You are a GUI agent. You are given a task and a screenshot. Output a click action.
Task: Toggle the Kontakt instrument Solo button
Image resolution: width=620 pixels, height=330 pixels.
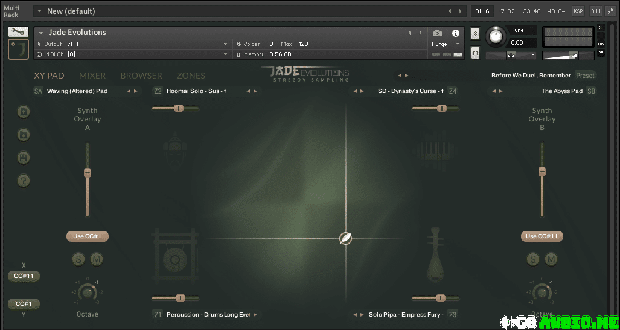click(x=475, y=33)
